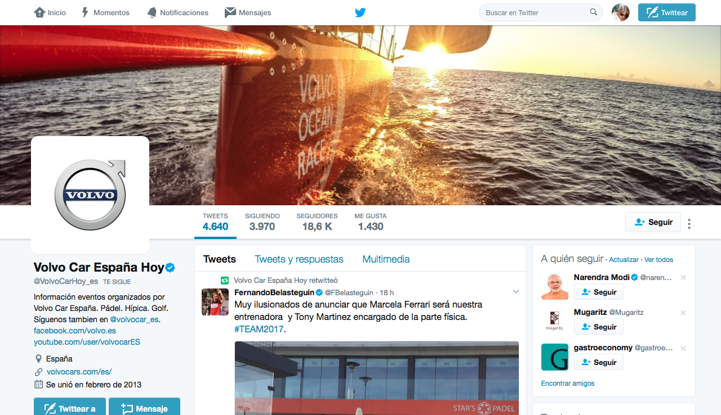
Task: Follow Volvo Car España Hoy with Seguir
Action: 653,222
